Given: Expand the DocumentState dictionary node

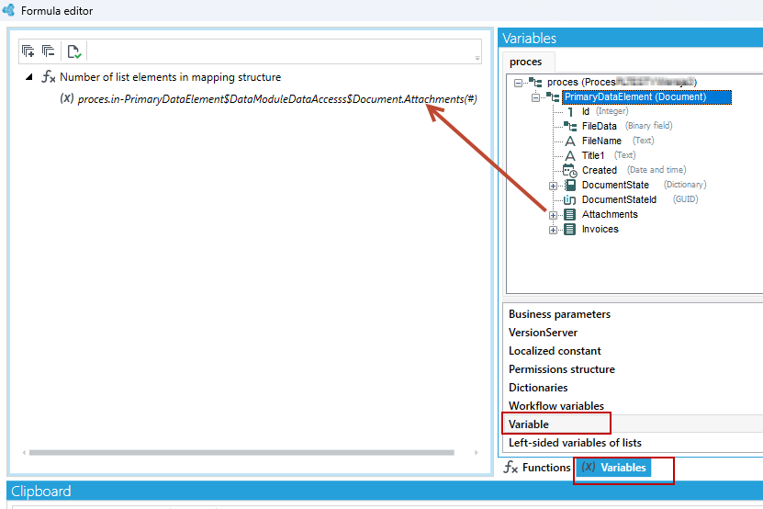Looking at the screenshot, I should tap(554, 186).
